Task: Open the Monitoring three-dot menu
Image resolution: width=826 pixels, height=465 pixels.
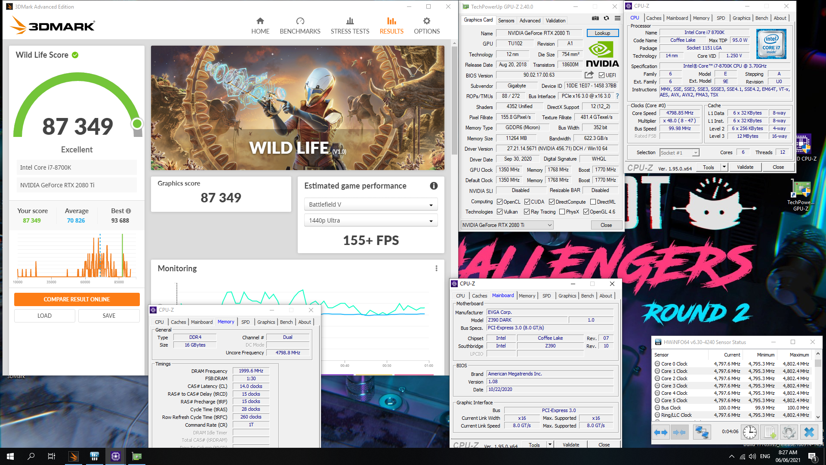Action: (x=436, y=268)
